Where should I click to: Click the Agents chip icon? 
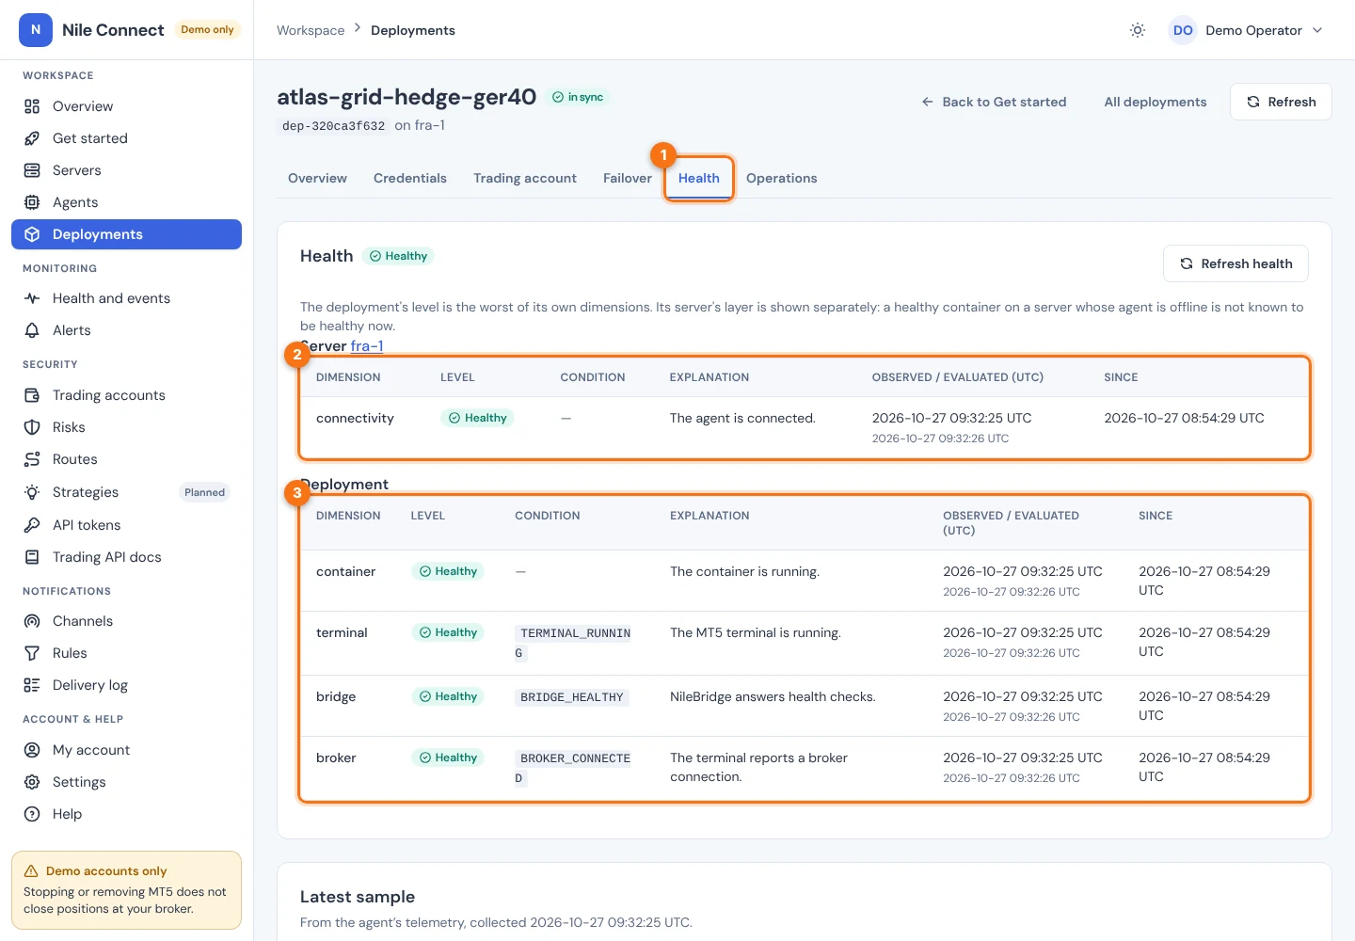[x=32, y=202]
